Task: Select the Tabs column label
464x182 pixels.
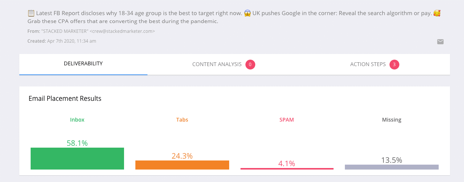Action: pos(182,120)
